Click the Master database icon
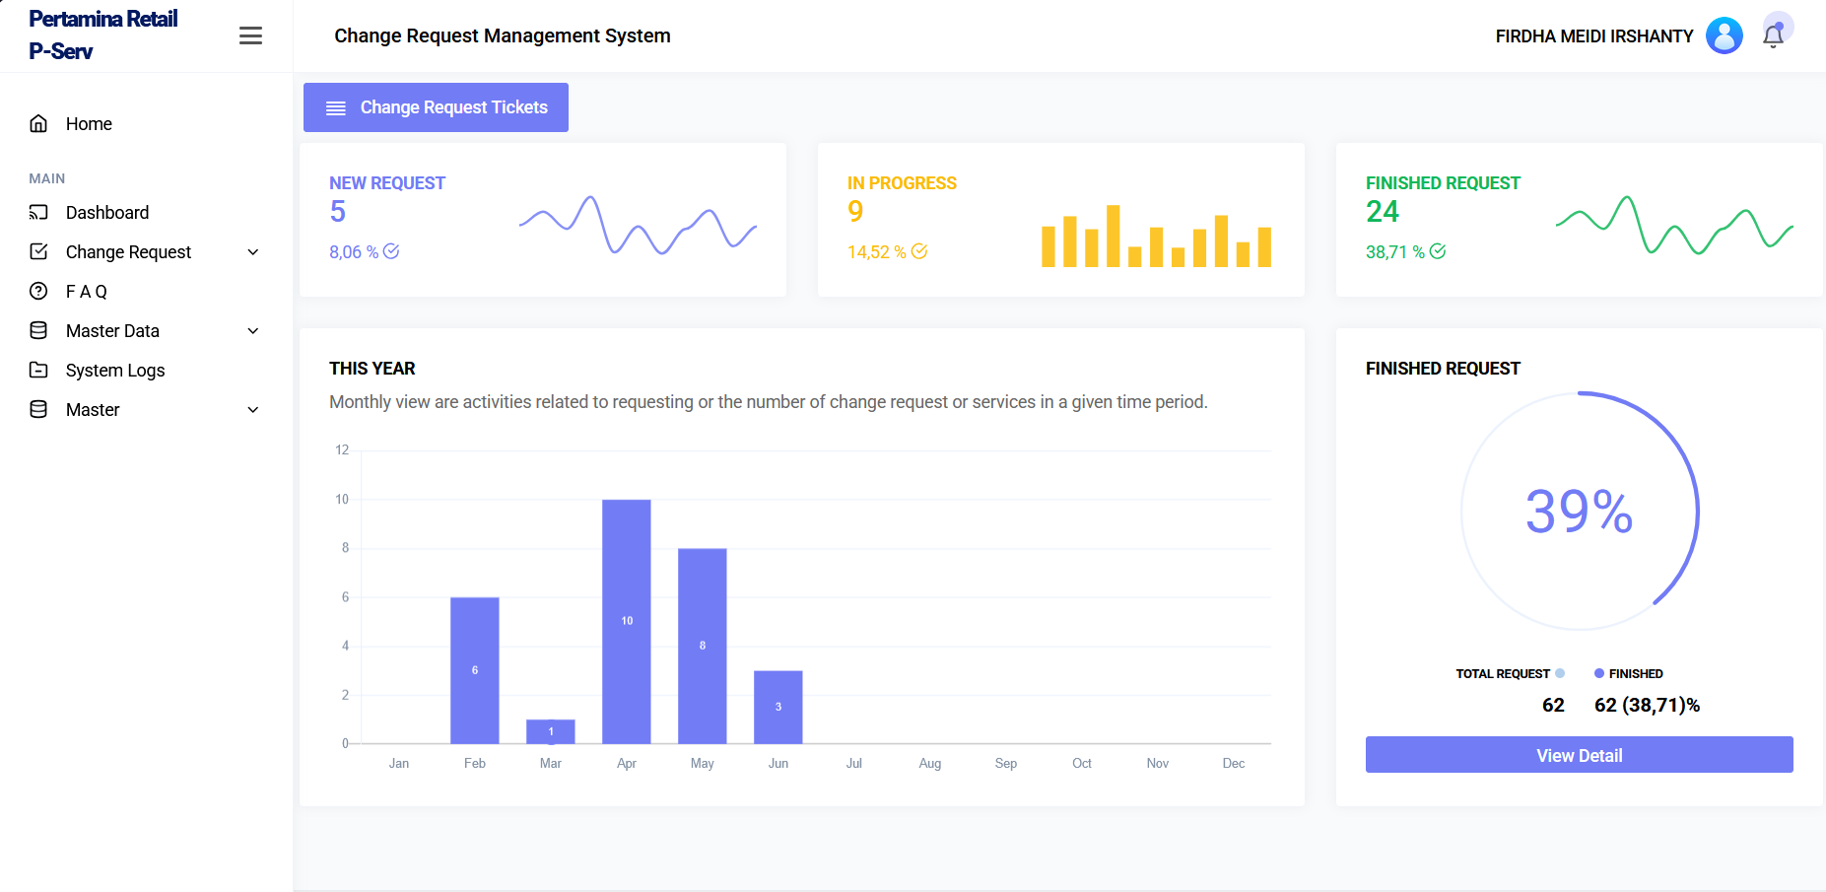Screen dimensions: 1826x892 [38, 409]
